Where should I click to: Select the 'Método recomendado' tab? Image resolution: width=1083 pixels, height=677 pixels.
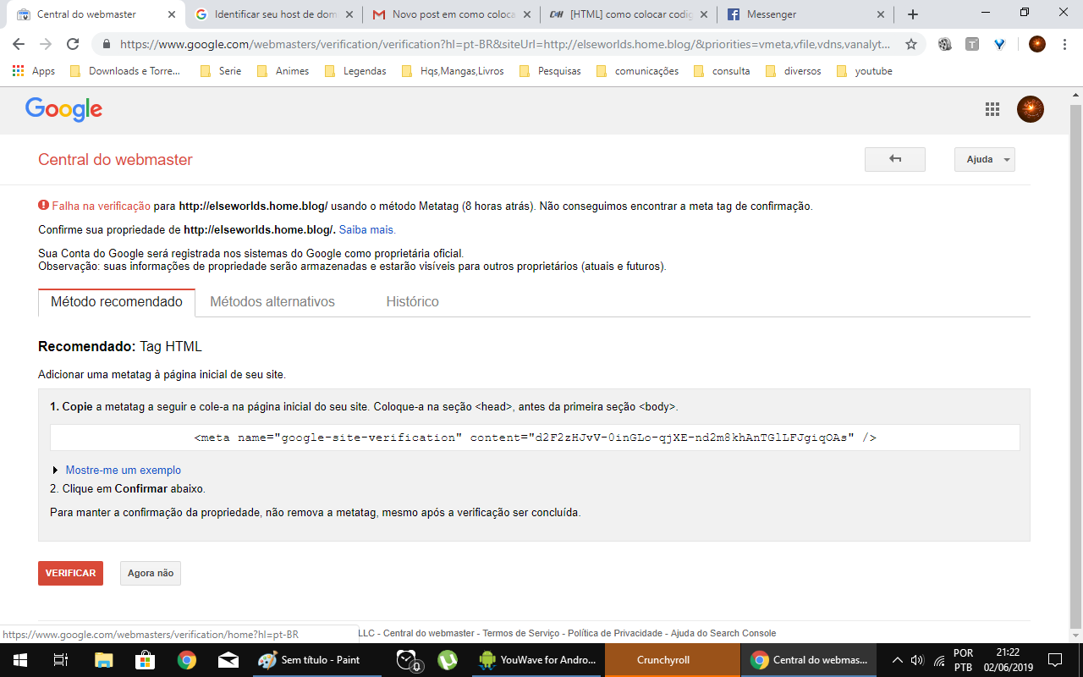(x=117, y=302)
